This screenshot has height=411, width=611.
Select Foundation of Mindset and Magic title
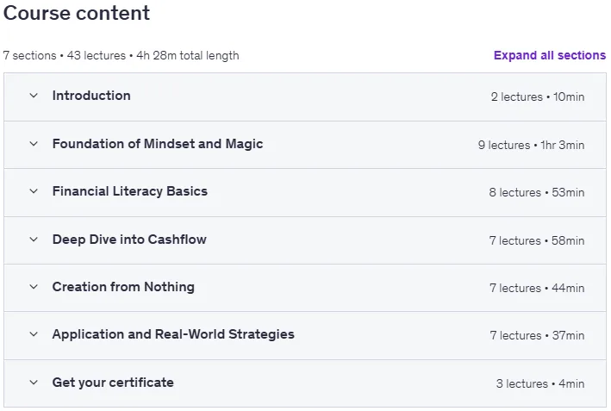[x=158, y=144]
